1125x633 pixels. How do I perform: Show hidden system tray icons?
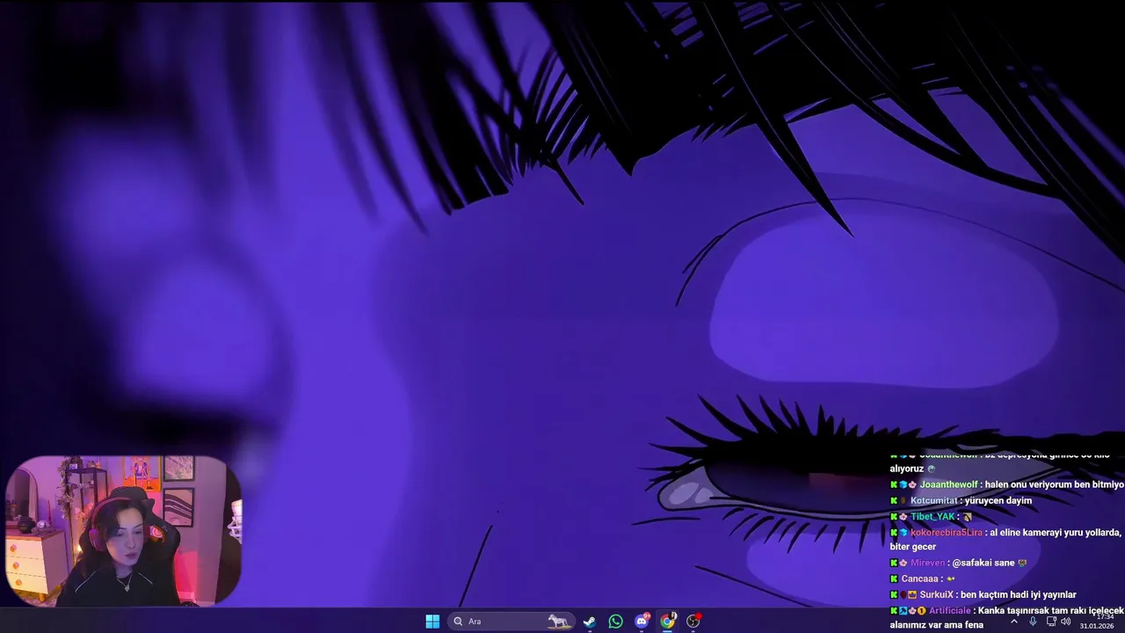[1013, 622]
